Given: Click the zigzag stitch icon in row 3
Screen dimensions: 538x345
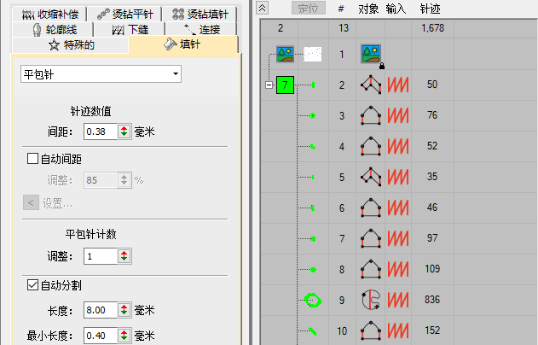Looking at the screenshot, I should click(399, 115).
